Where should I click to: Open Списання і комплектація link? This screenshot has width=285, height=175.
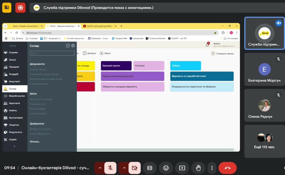point(44,74)
